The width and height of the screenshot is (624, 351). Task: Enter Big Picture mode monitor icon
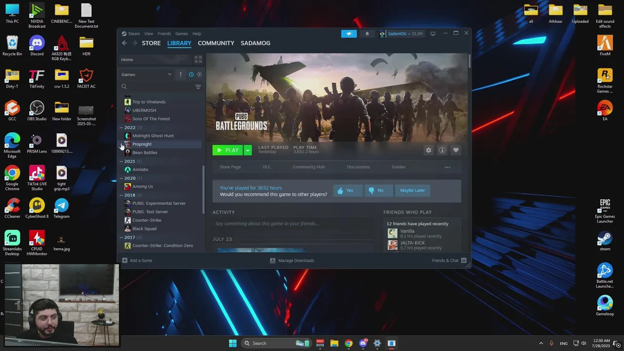point(432,34)
